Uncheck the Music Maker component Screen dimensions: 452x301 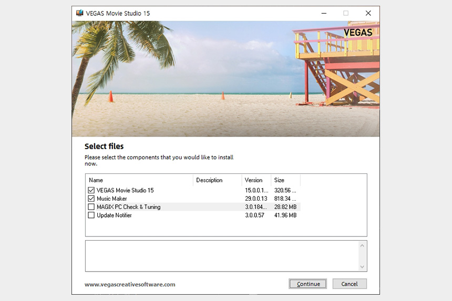(91, 199)
